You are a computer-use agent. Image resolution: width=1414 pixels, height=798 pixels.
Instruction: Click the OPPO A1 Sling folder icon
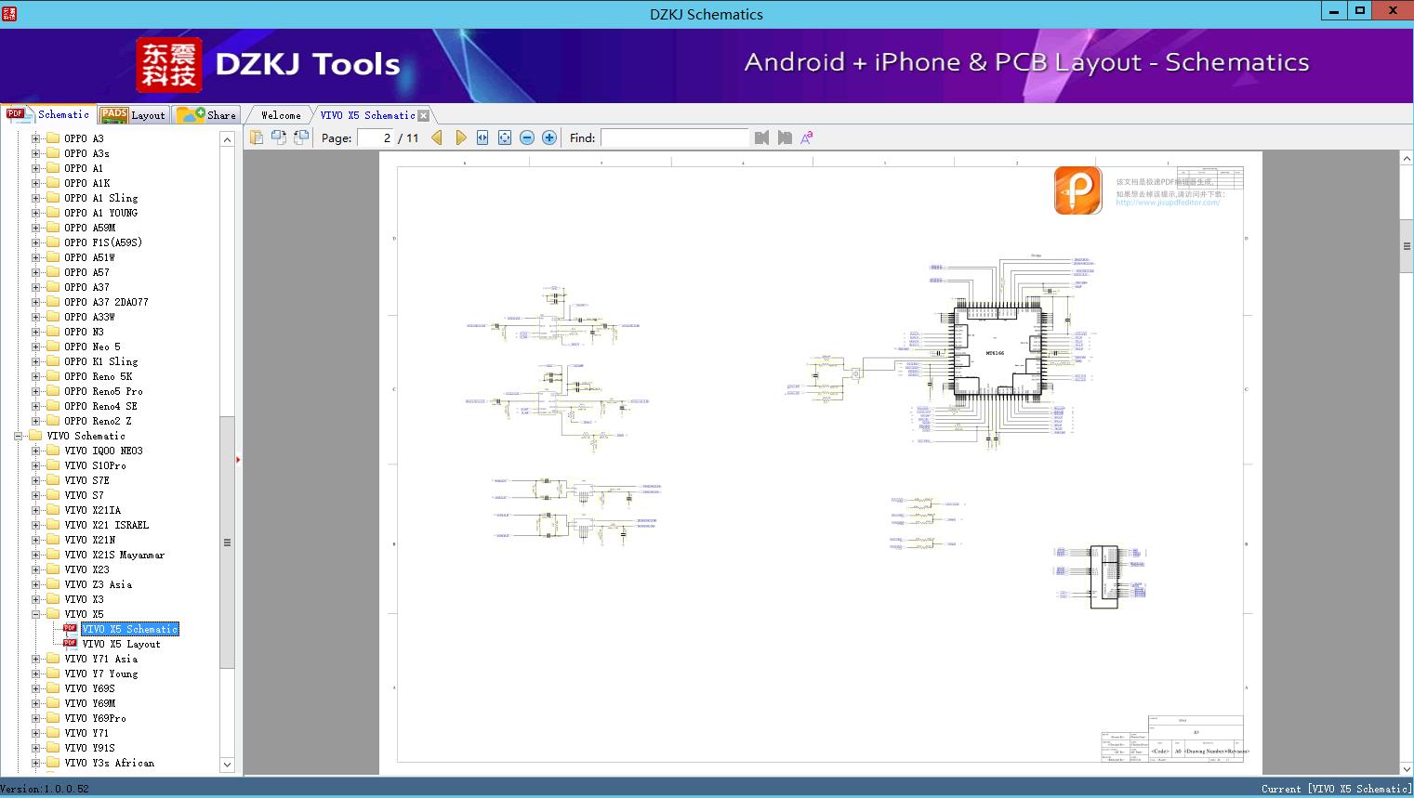(53, 198)
